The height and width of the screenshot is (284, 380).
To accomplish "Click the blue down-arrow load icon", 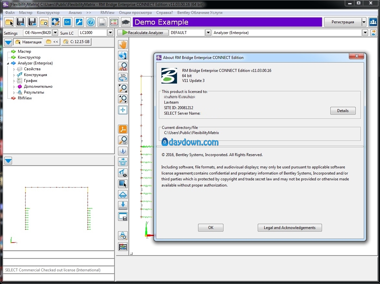I will click(123, 206).
